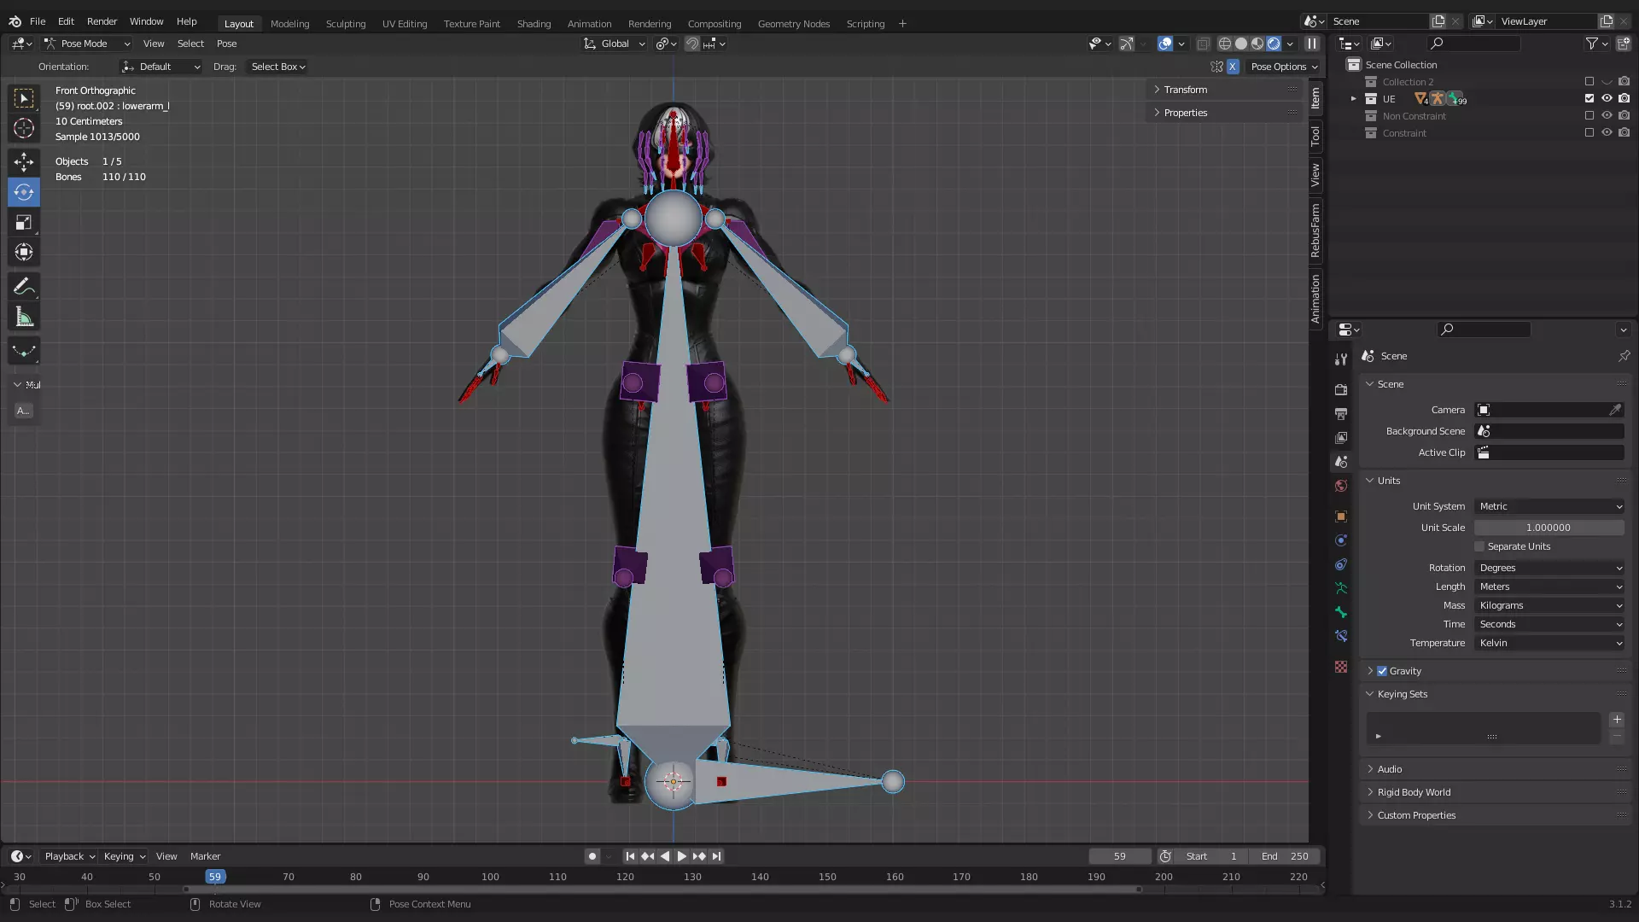Toggle the Constraint collection eye icon

coord(1607,133)
